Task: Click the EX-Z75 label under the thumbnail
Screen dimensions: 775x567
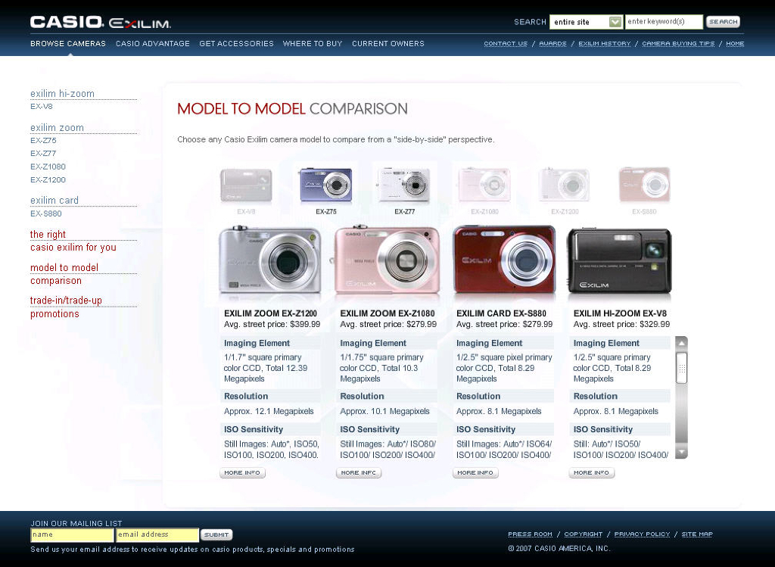Action: (326, 211)
